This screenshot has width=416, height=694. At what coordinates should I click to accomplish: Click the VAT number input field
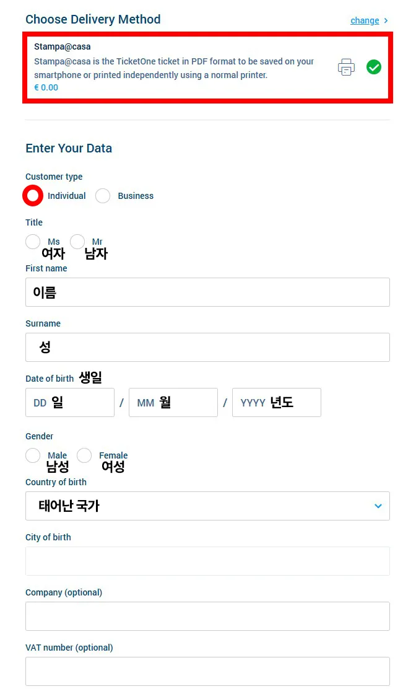tap(207, 671)
